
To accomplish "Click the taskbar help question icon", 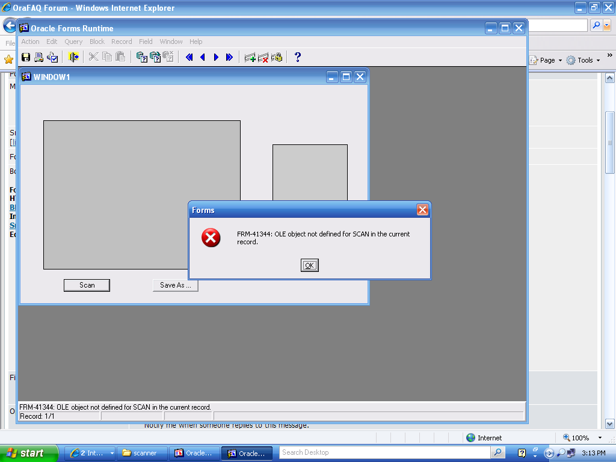I will coord(522,453).
